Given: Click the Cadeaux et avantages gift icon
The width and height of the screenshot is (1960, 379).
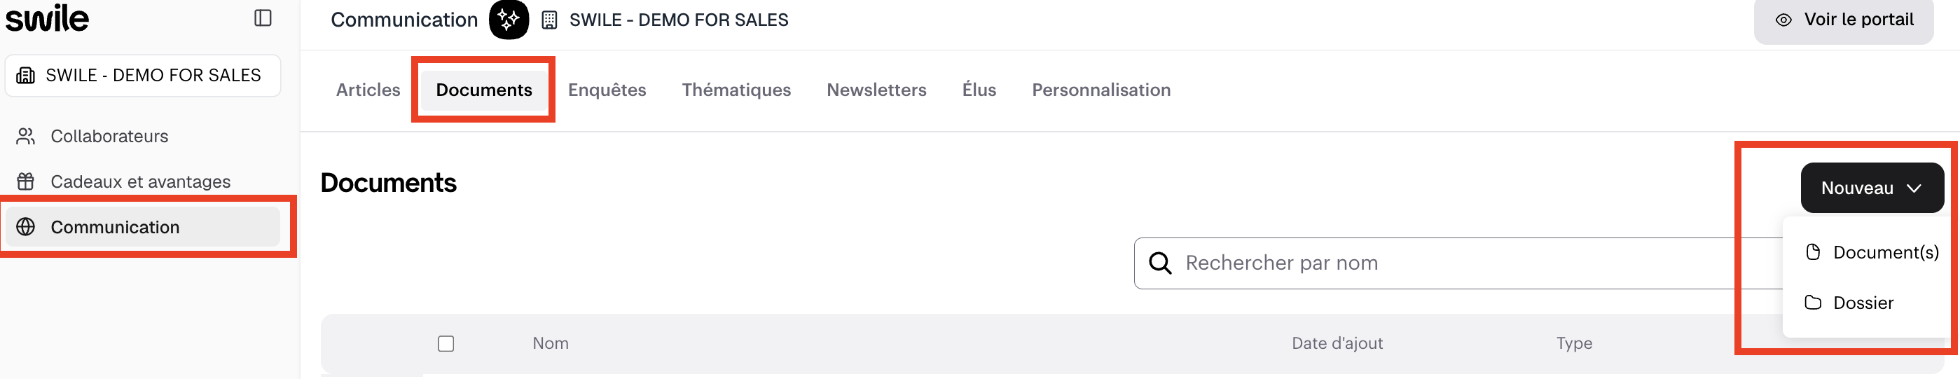Looking at the screenshot, I should pyautogui.click(x=26, y=182).
